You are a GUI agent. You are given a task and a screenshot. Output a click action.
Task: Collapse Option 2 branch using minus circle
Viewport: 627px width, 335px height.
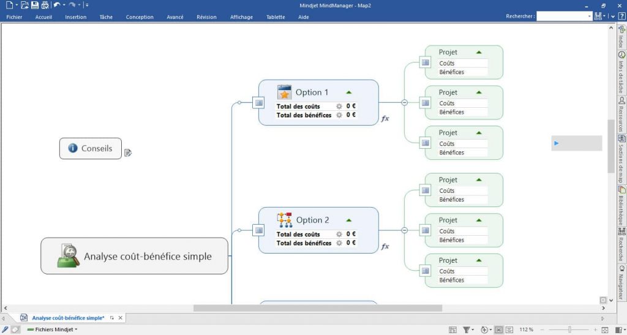pyautogui.click(x=404, y=230)
